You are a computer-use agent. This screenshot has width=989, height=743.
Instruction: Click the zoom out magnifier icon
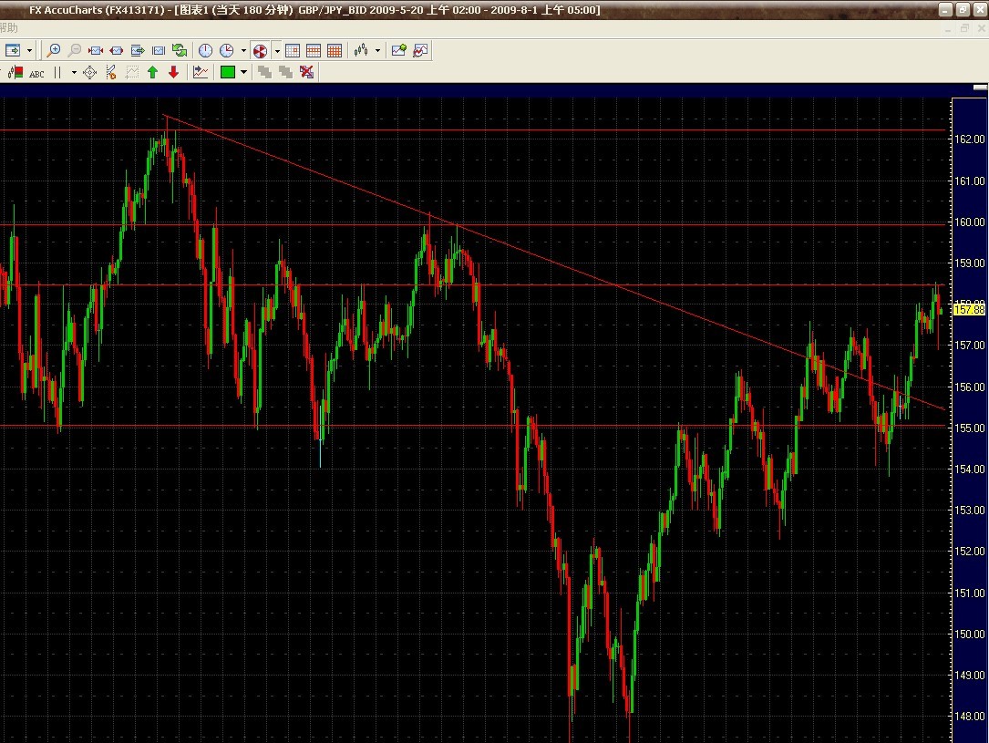(75, 50)
